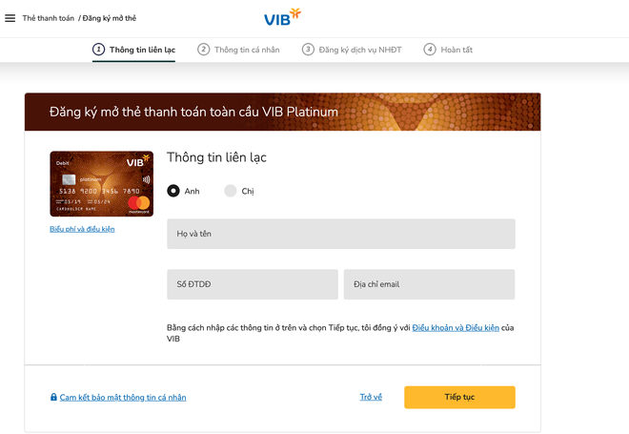This screenshot has height=434, width=629.
Task: Select the Chị radio button
Action: pos(231,191)
